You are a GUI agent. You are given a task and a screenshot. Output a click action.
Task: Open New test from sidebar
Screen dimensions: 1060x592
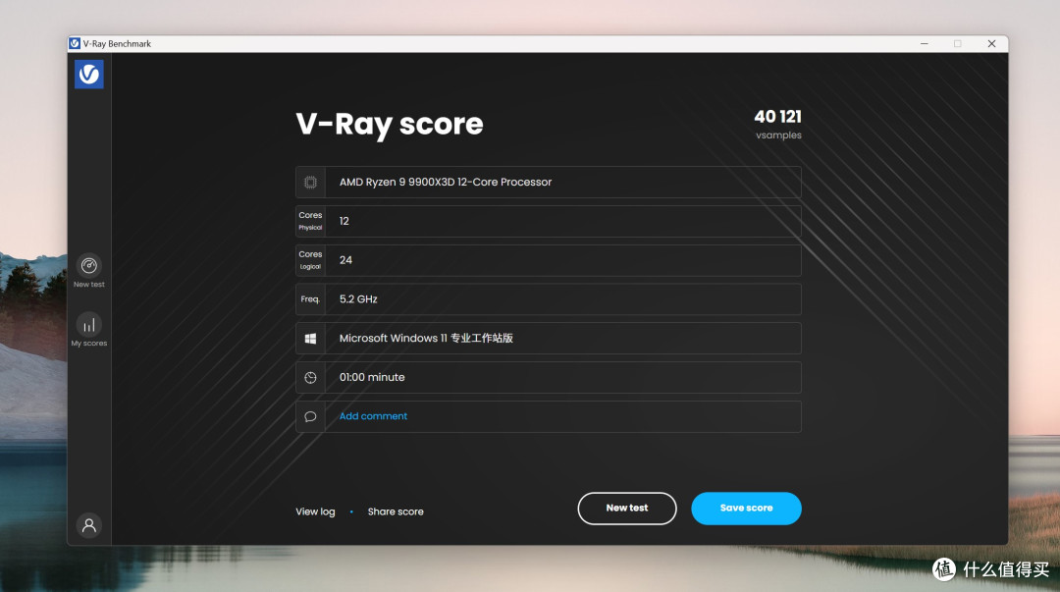coord(88,271)
